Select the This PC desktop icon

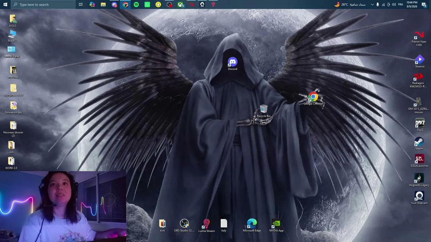(12, 36)
